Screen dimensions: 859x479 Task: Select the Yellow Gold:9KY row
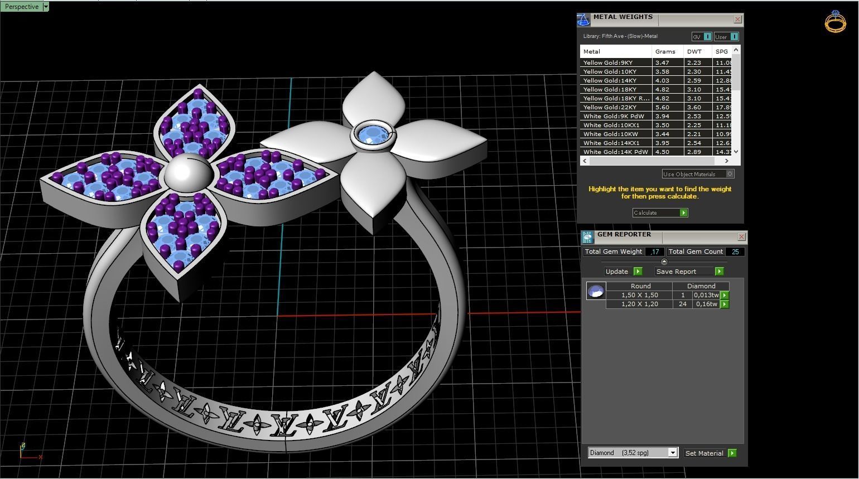point(656,62)
